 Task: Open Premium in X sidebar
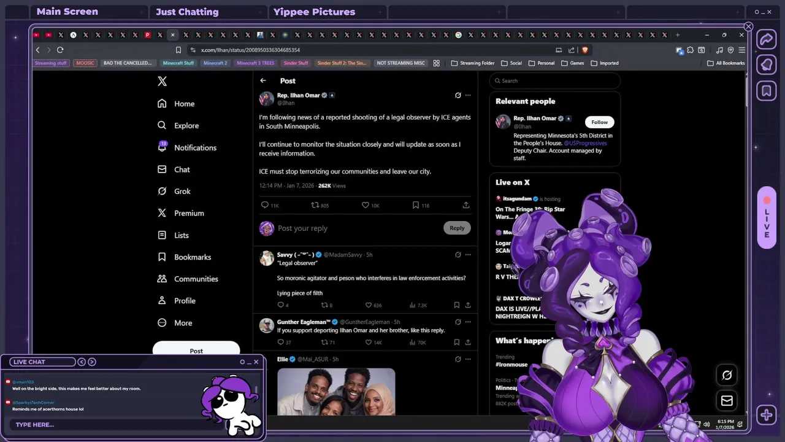[x=180, y=213]
